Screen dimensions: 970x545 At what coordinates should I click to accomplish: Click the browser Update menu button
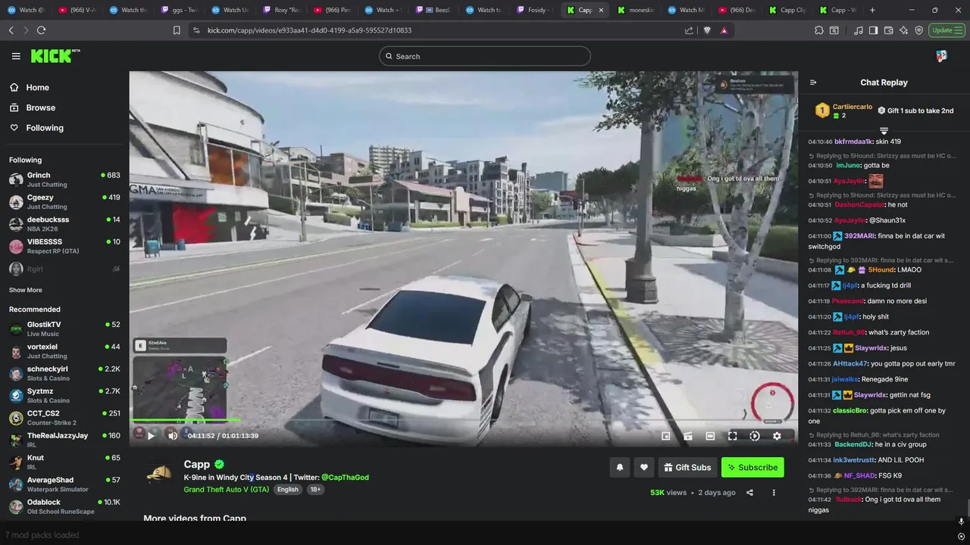(947, 30)
